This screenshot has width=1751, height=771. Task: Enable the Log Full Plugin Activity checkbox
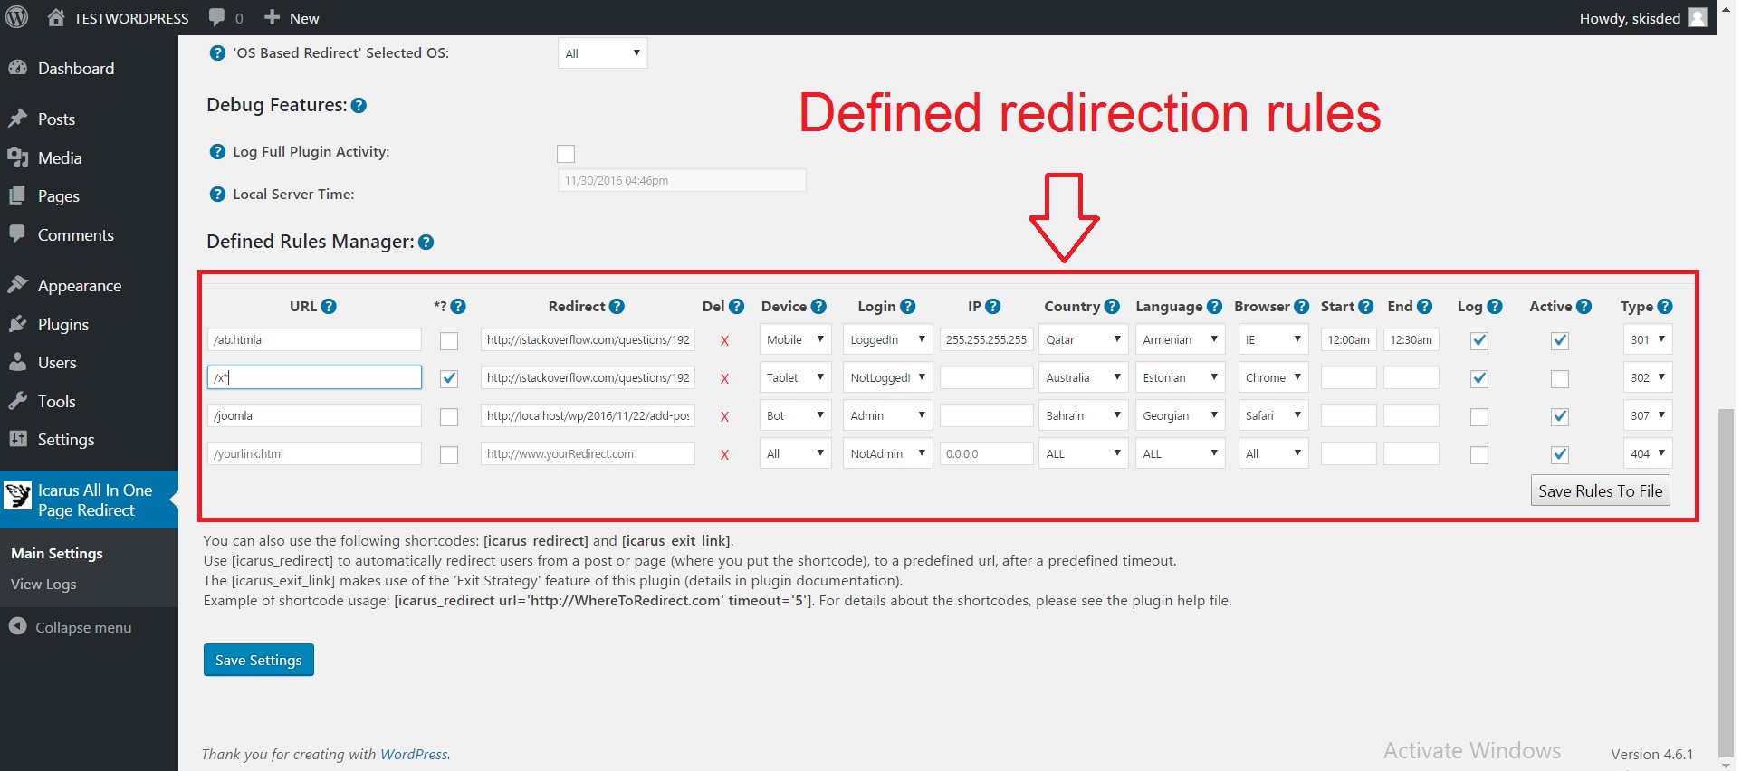pos(566,154)
